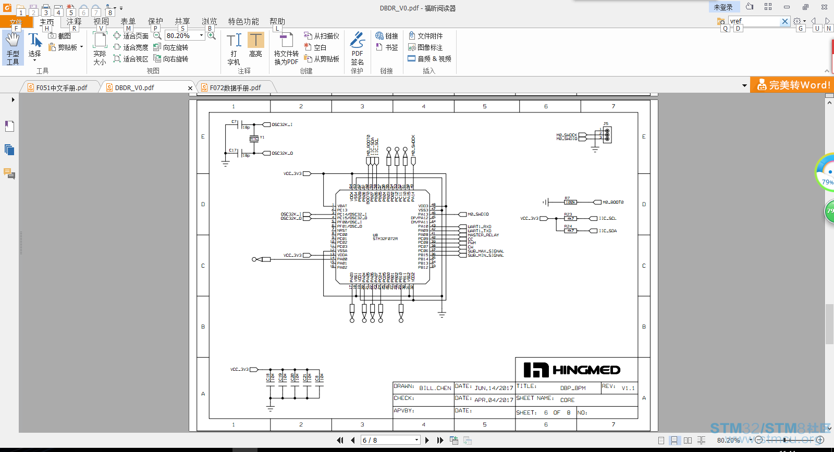The height and width of the screenshot is (452, 834).
Task: Click the 完美转Word! convert button
Action: coord(792,85)
